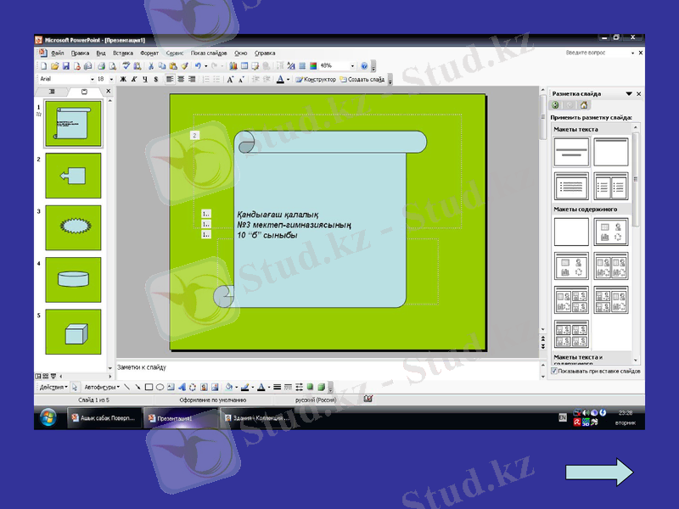679x509 pixels.
Task: Select the Oval drawing tool
Action: (159, 386)
